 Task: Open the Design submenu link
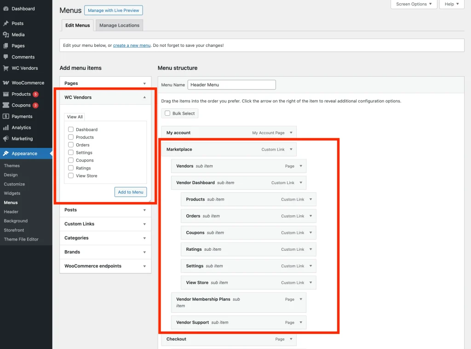11,175
